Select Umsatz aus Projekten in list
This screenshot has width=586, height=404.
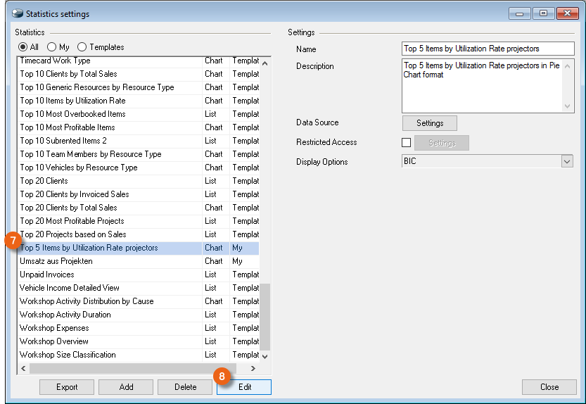click(56, 261)
